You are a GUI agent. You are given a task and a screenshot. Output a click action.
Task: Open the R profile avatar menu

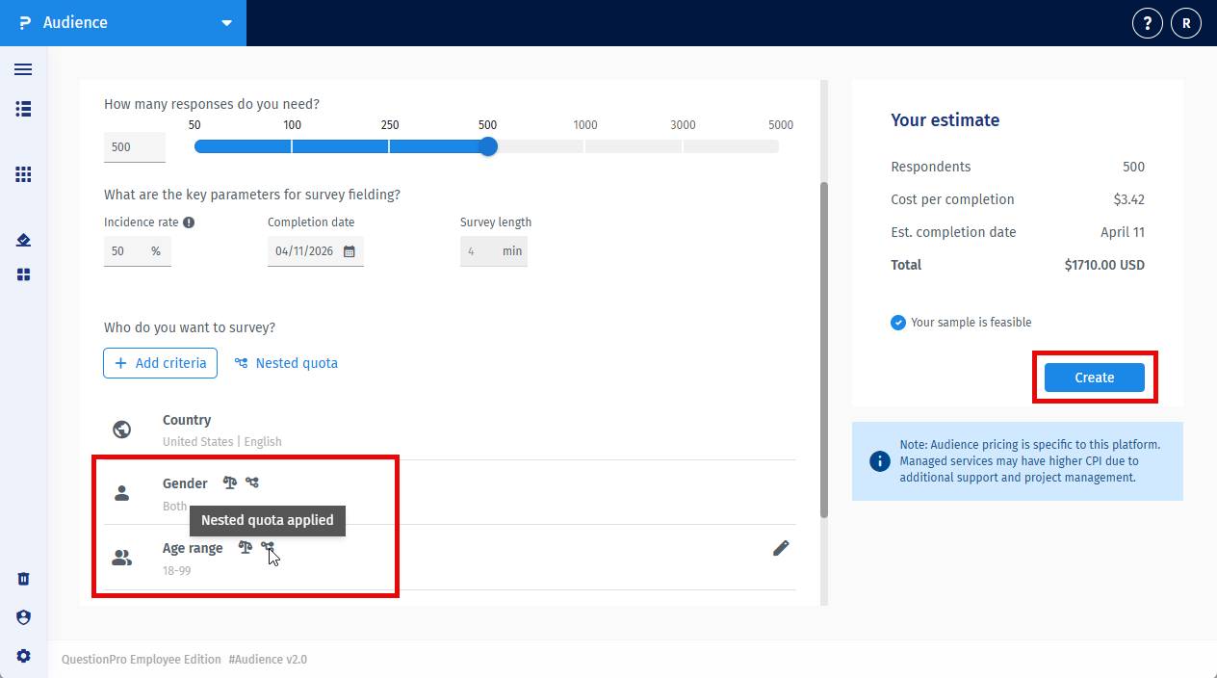click(x=1185, y=23)
